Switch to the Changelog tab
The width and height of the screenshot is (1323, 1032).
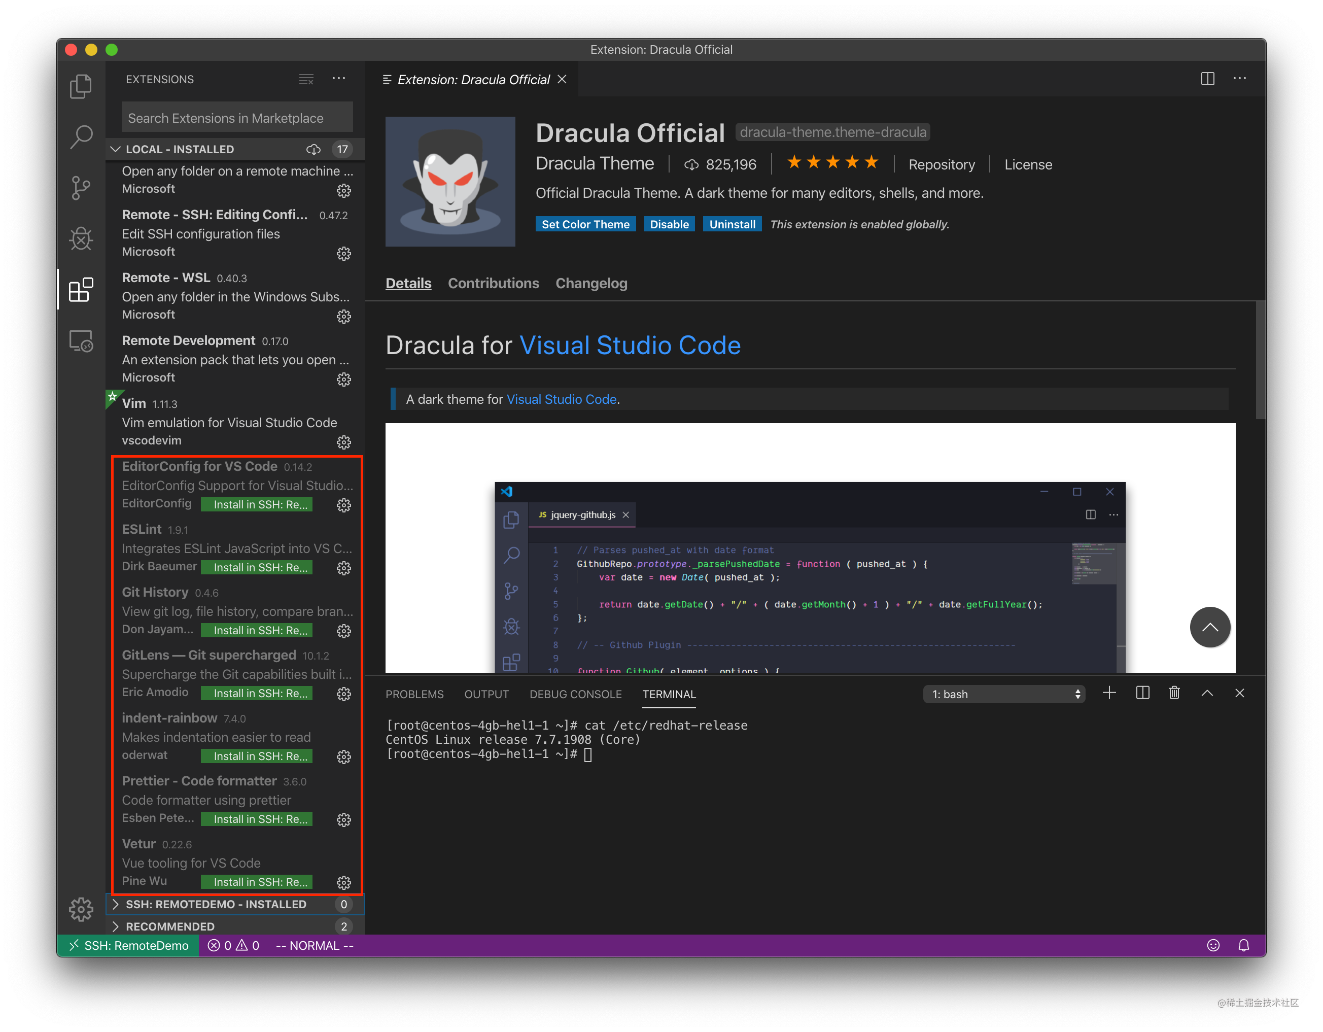(591, 283)
